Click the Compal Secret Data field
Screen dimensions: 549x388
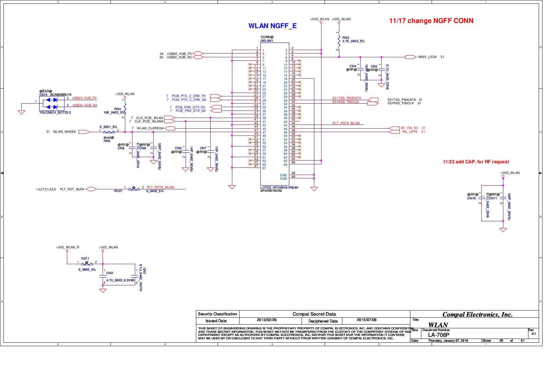(314, 314)
